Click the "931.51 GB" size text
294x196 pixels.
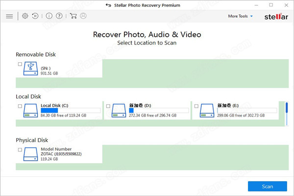coord(49,73)
